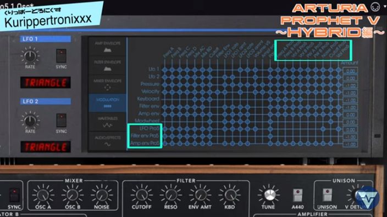Click the Mixer OSC B level knob
Image resolution: width=387 pixels, height=217 pixels.
pos(73,195)
